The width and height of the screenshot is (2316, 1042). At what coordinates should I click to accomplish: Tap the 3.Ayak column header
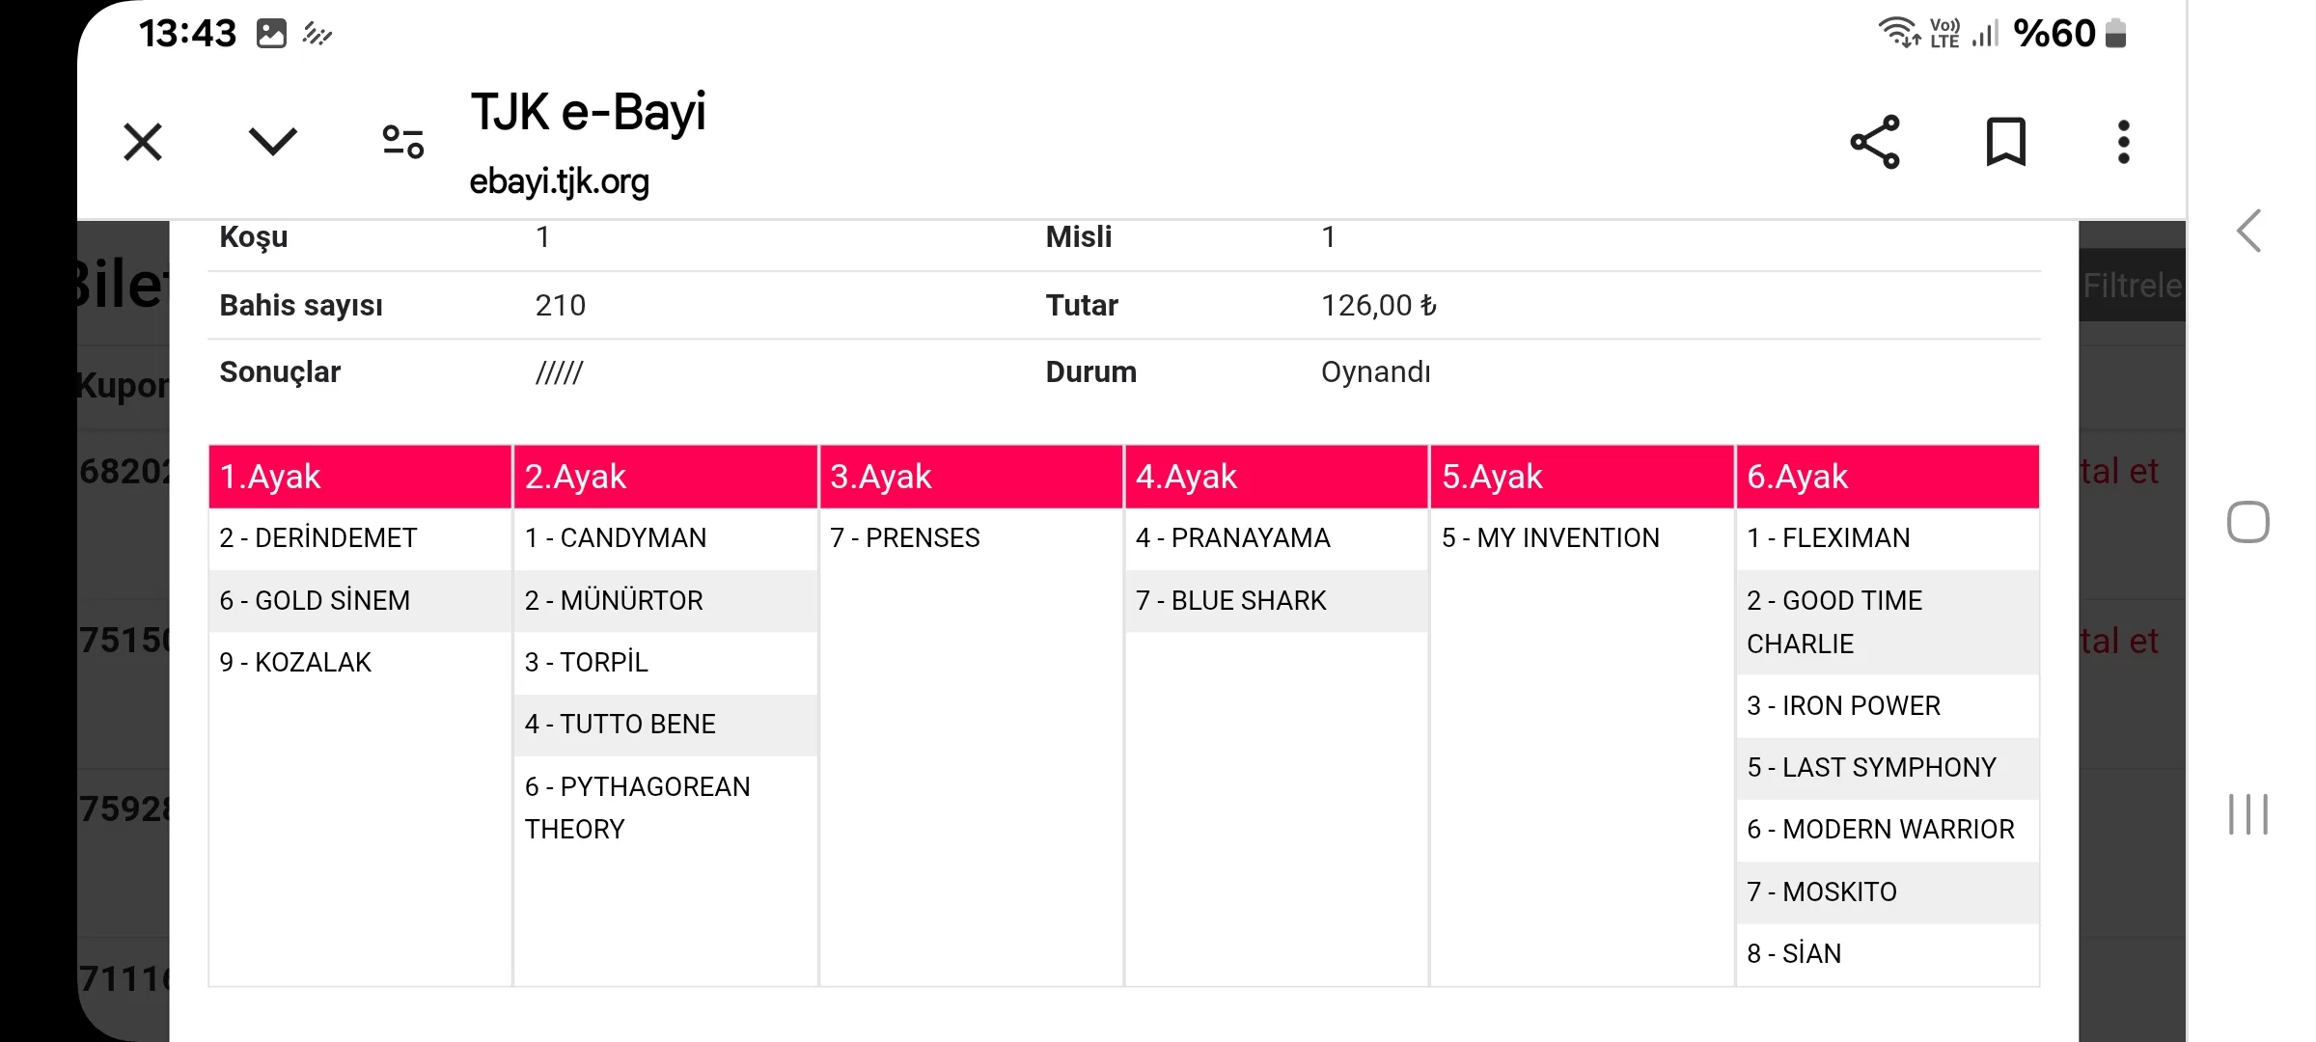[971, 477]
